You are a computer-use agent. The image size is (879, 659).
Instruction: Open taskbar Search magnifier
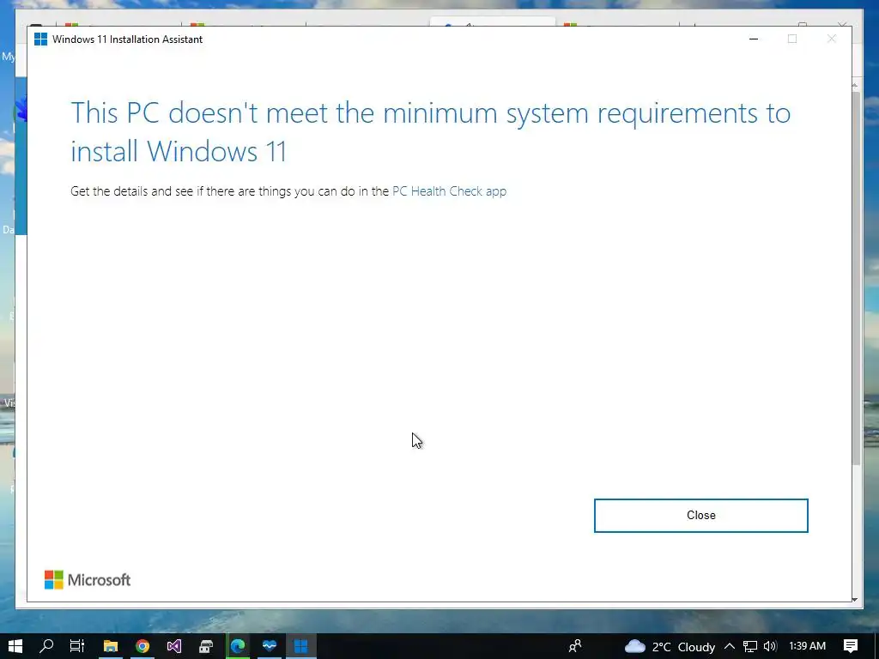(x=46, y=646)
